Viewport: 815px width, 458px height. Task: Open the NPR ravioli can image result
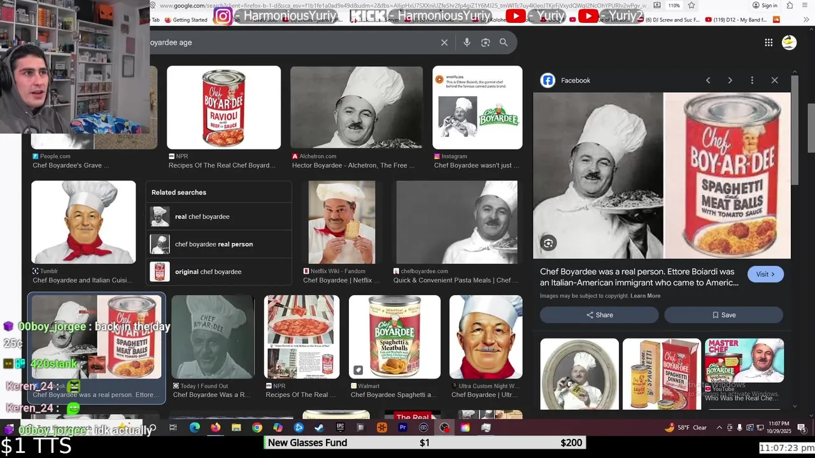(223, 108)
